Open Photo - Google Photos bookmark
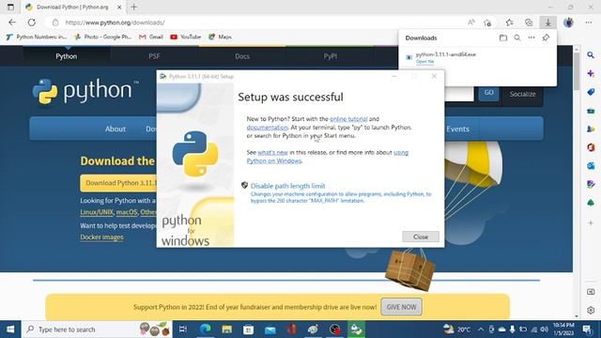The image size is (601, 338). click(103, 37)
